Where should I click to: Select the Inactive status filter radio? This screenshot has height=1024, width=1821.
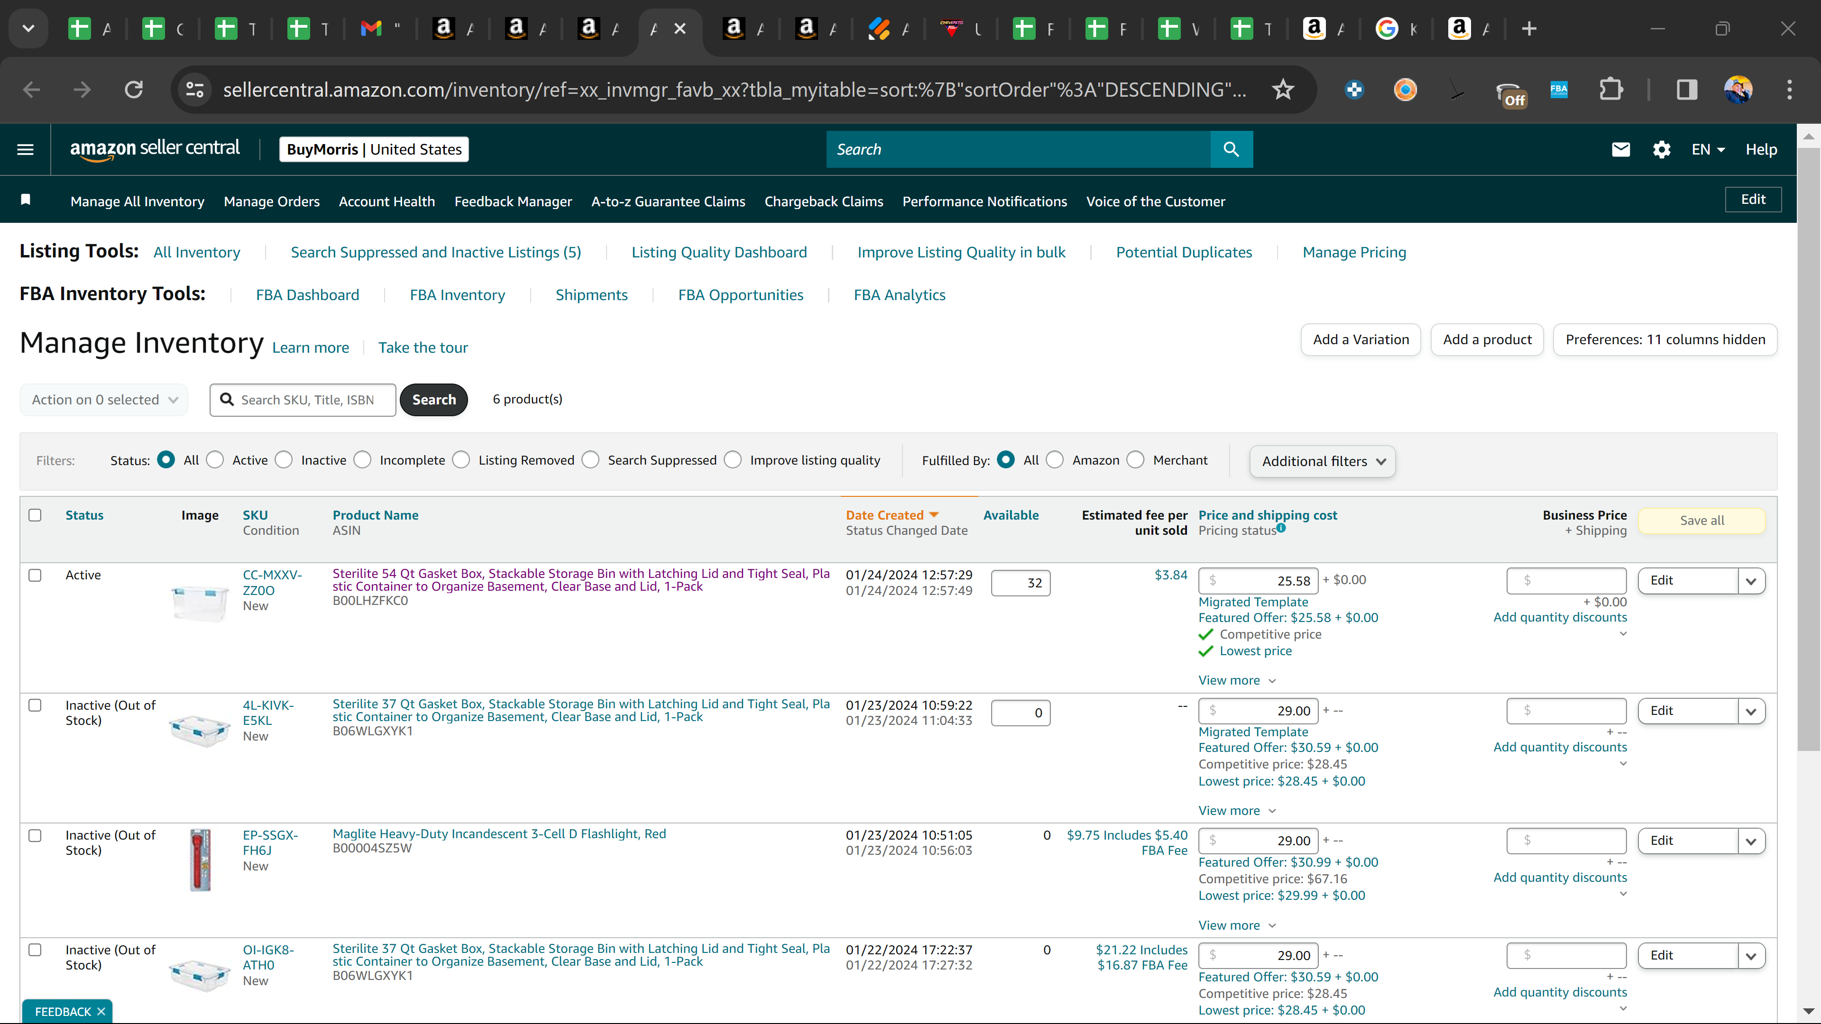[x=284, y=460]
